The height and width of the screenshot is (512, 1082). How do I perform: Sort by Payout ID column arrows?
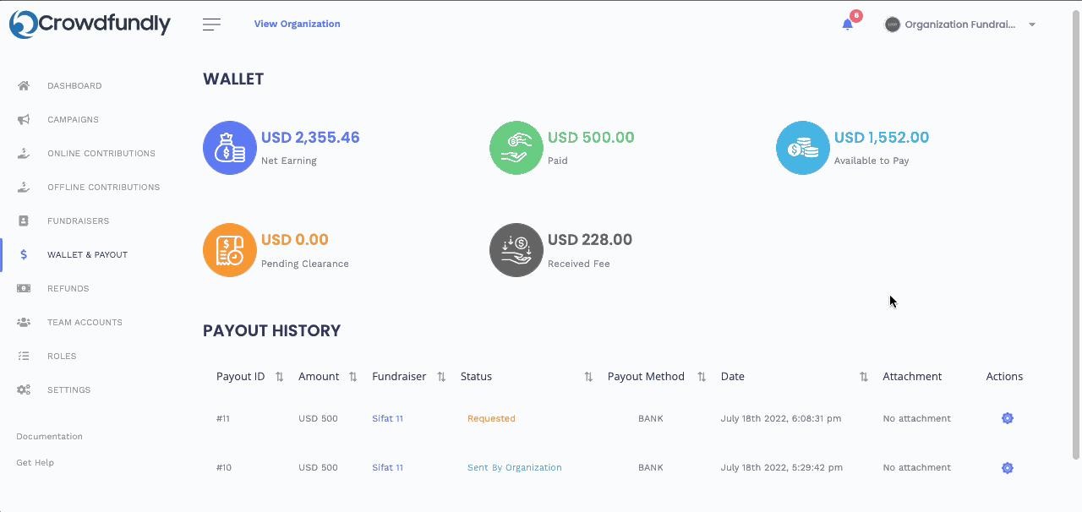280,377
